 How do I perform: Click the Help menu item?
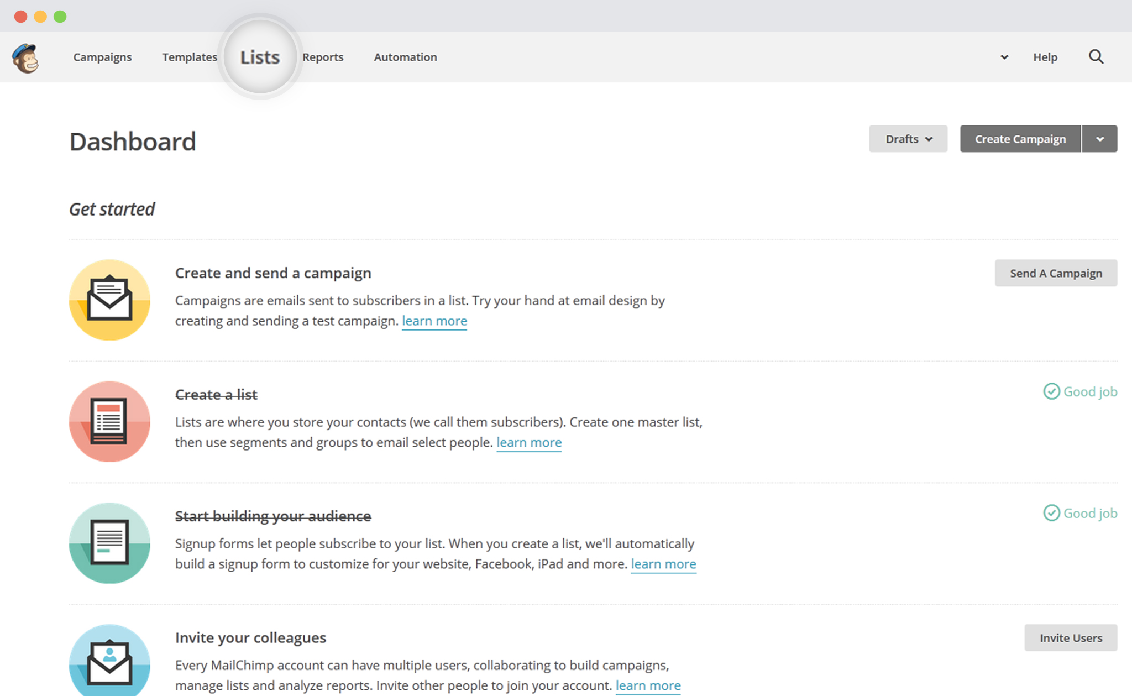[x=1045, y=56]
